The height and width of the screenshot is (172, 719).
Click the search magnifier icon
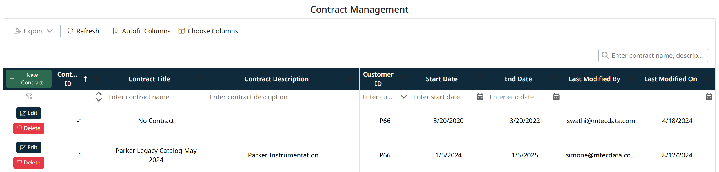coord(605,55)
